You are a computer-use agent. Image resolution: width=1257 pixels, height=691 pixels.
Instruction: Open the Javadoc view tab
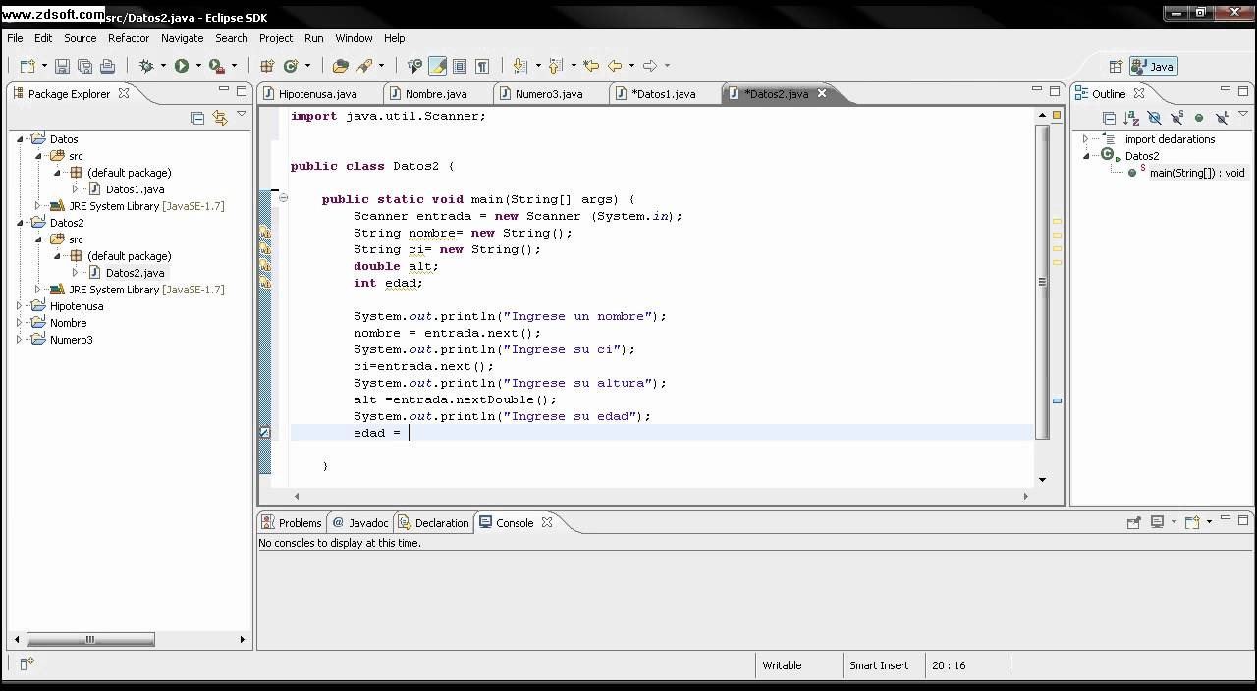pyautogui.click(x=359, y=523)
